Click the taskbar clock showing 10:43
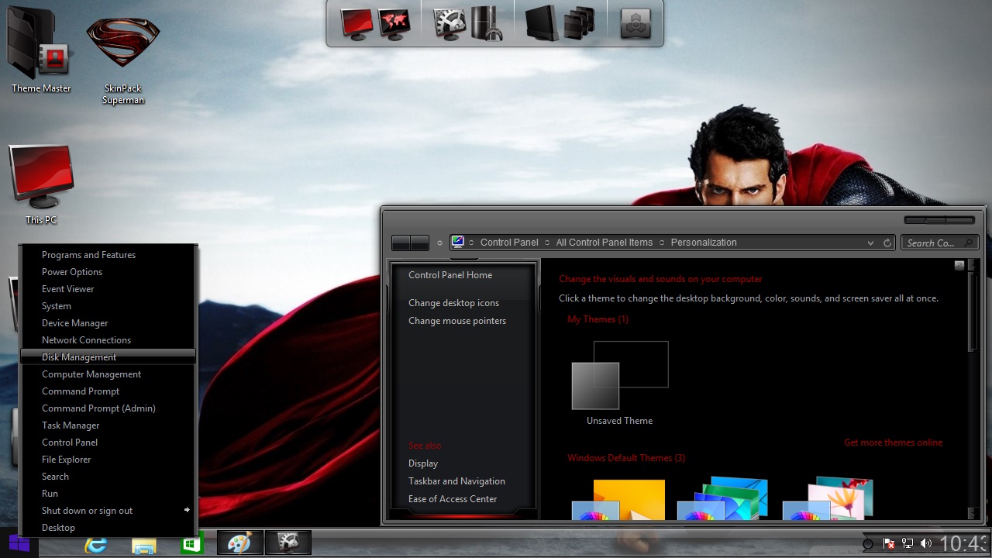992x558 pixels. click(965, 544)
